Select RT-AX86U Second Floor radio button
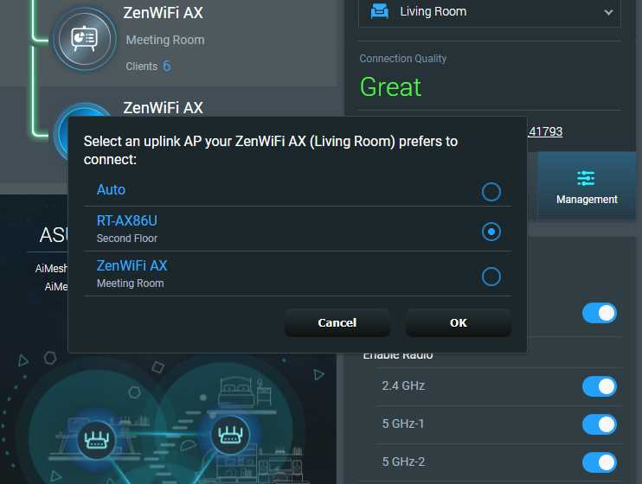This screenshot has height=484, width=642. click(x=491, y=232)
